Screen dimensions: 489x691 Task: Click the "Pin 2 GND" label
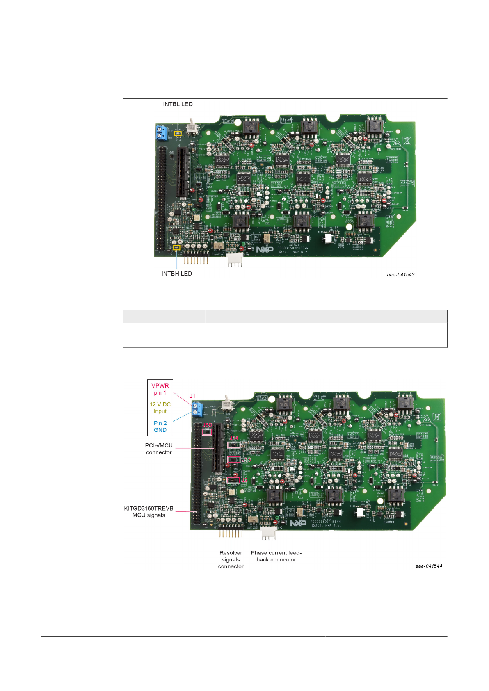[x=160, y=426]
